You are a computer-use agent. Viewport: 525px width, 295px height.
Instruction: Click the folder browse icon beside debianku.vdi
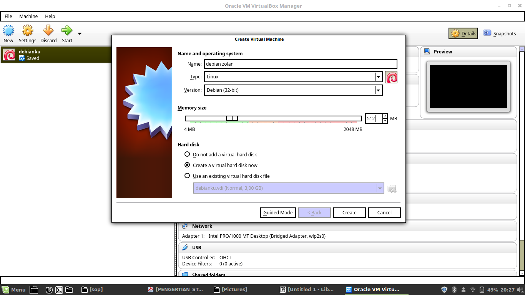coord(392,188)
